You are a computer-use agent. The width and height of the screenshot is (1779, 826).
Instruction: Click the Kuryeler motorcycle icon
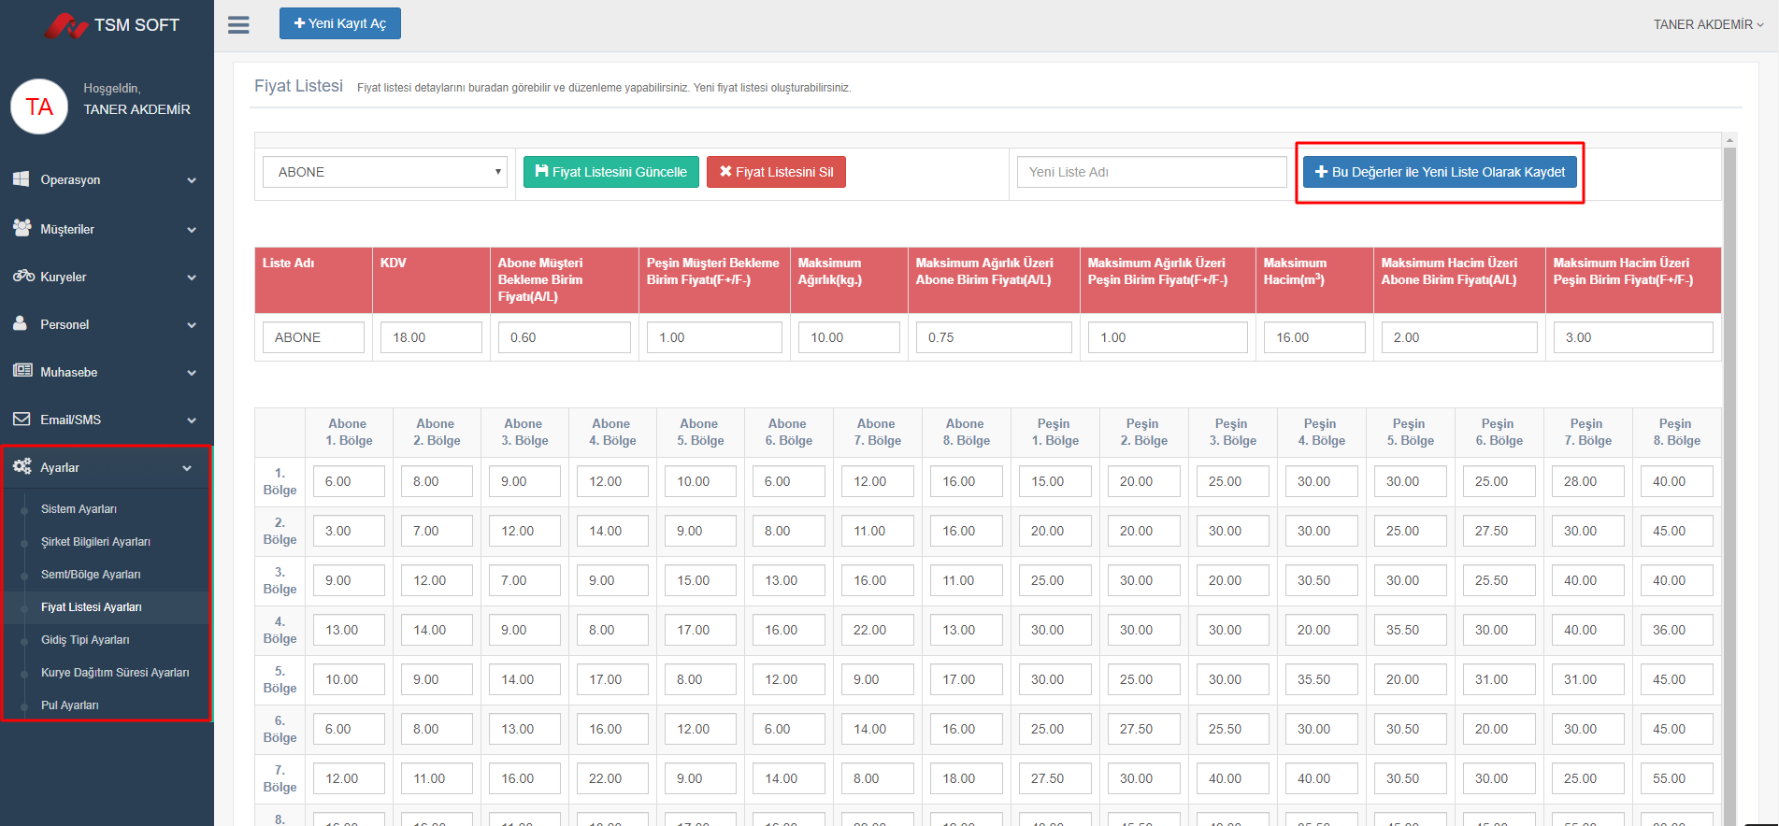[22, 277]
